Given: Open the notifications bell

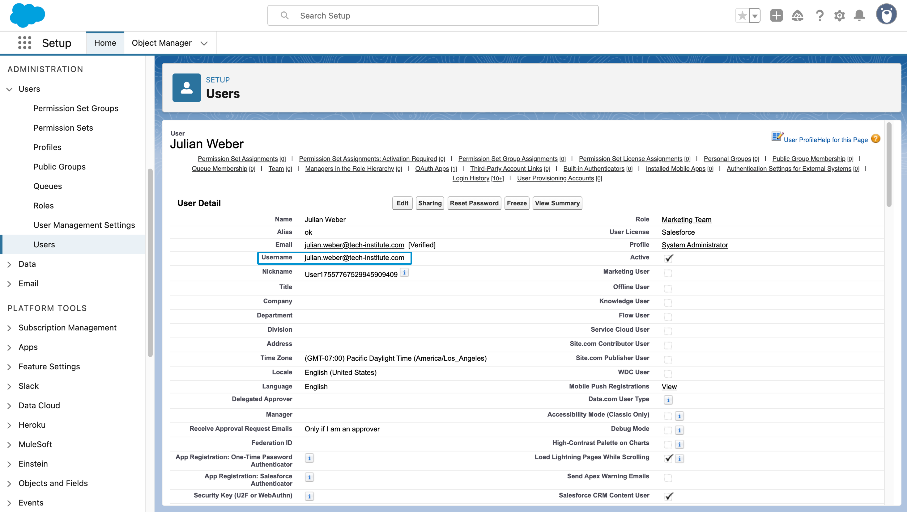Looking at the screenshot, I should tap(859, 15).
